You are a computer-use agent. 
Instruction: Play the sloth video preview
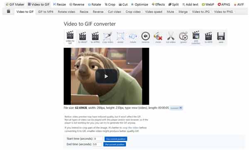click(106, 76)
